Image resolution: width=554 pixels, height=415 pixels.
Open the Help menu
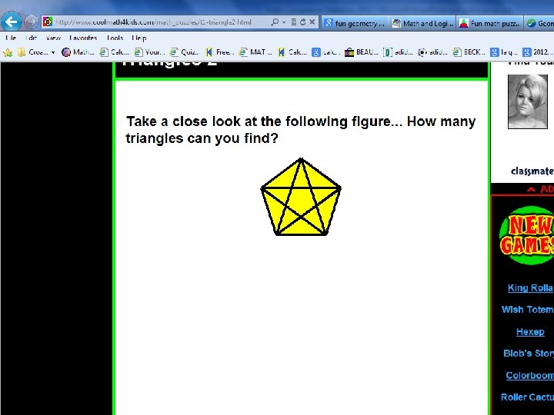click(x=138, y=38)
